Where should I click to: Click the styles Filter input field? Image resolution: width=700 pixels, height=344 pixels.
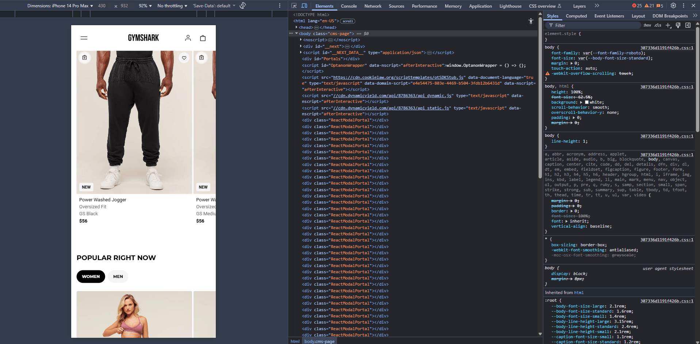[595, 26]
